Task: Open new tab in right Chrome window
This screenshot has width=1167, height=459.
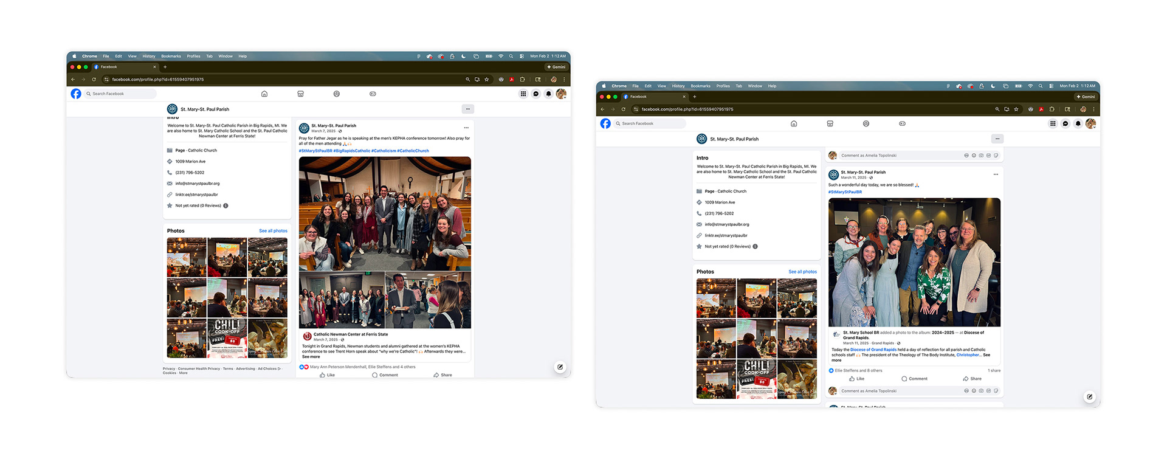Action: point(695,97)
